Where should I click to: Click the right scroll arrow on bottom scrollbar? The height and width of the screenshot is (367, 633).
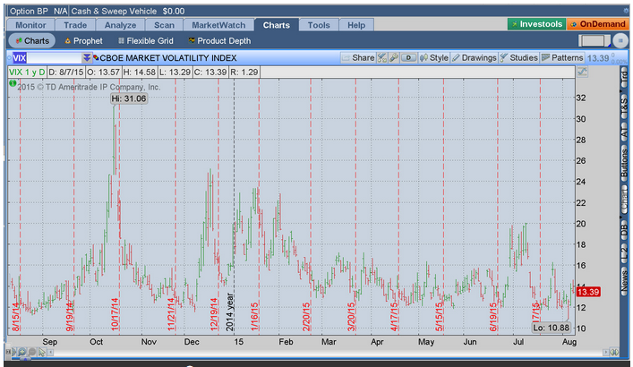tap(605, 353)
